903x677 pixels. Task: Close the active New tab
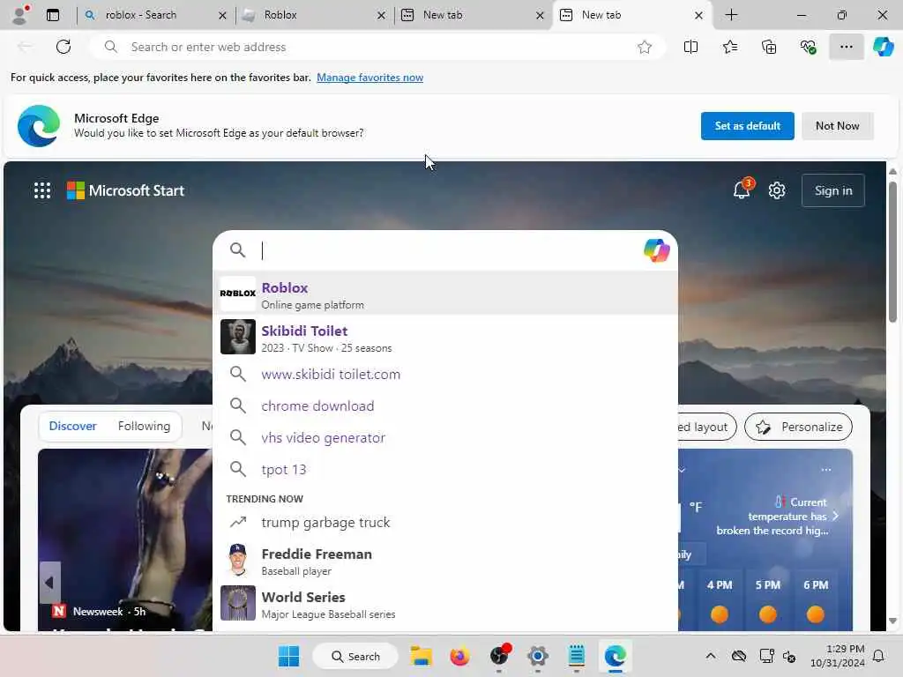point(698,16)
